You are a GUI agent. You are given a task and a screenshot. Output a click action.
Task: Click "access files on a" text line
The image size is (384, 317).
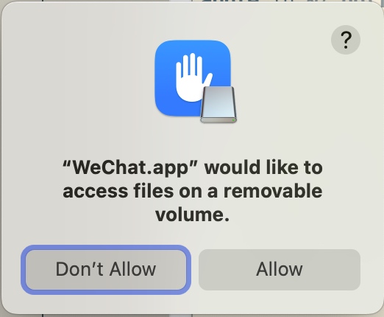140,191
